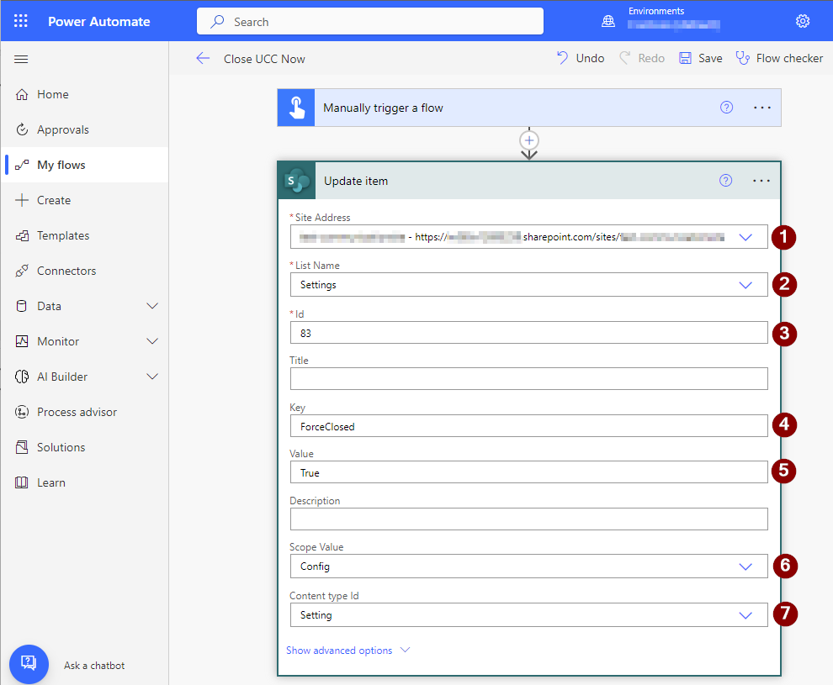Run the Flow checker
Viewport: 833px width, 685px height.
[779, 58]
